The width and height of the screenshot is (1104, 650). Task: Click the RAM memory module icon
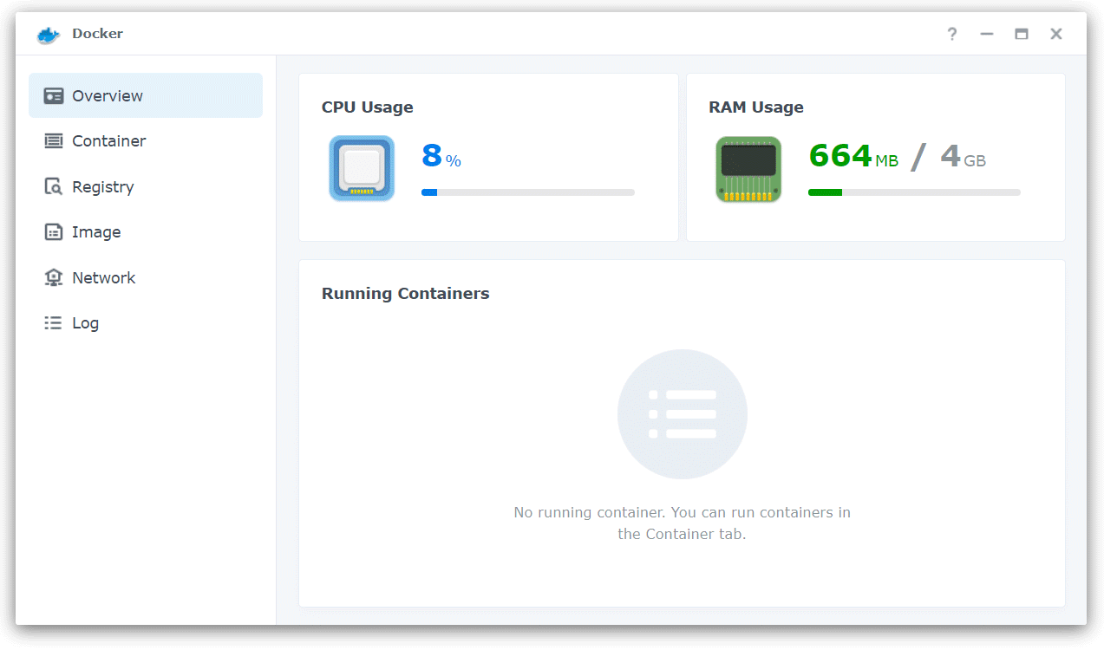(748, 169)
